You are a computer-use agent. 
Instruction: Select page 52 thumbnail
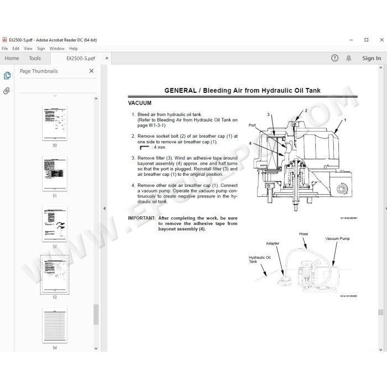coord(55,224)
